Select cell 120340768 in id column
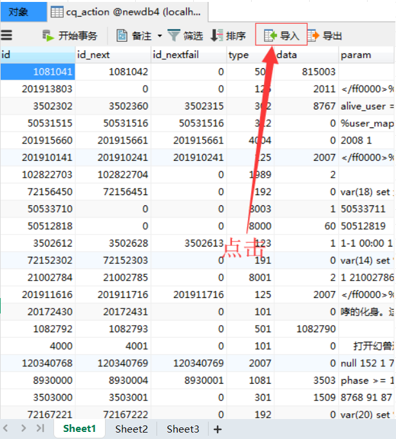This screenshot has width=396, height=439. tap(38, 363)
